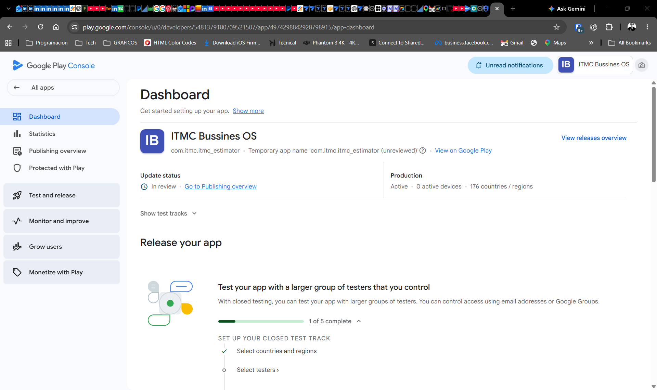
Task: Click Unread notifications button
Action: click(x=510, y=65)
